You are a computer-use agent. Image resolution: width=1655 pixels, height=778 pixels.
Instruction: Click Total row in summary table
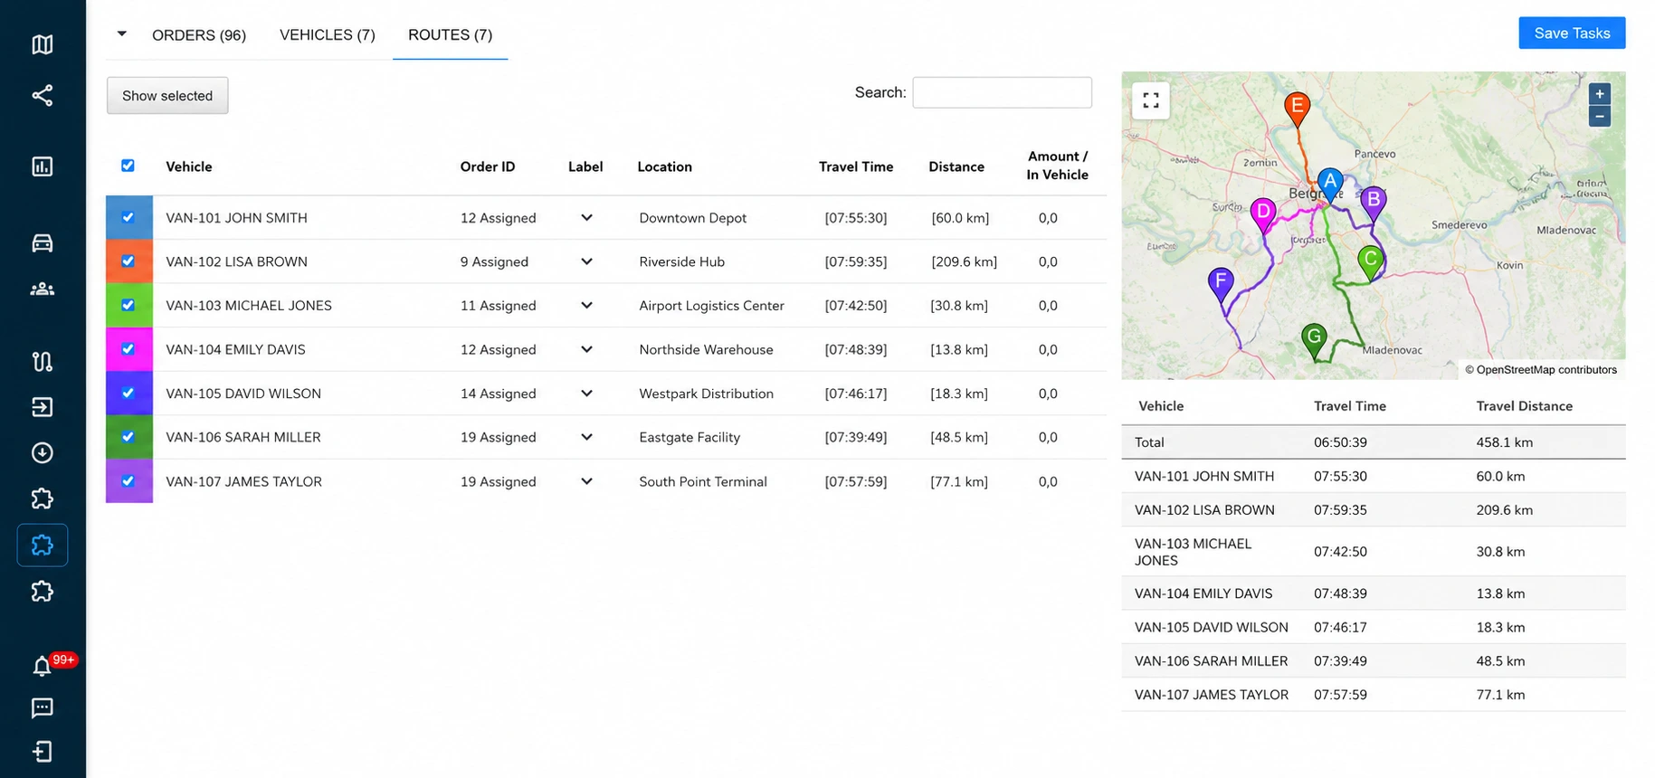1374,442
